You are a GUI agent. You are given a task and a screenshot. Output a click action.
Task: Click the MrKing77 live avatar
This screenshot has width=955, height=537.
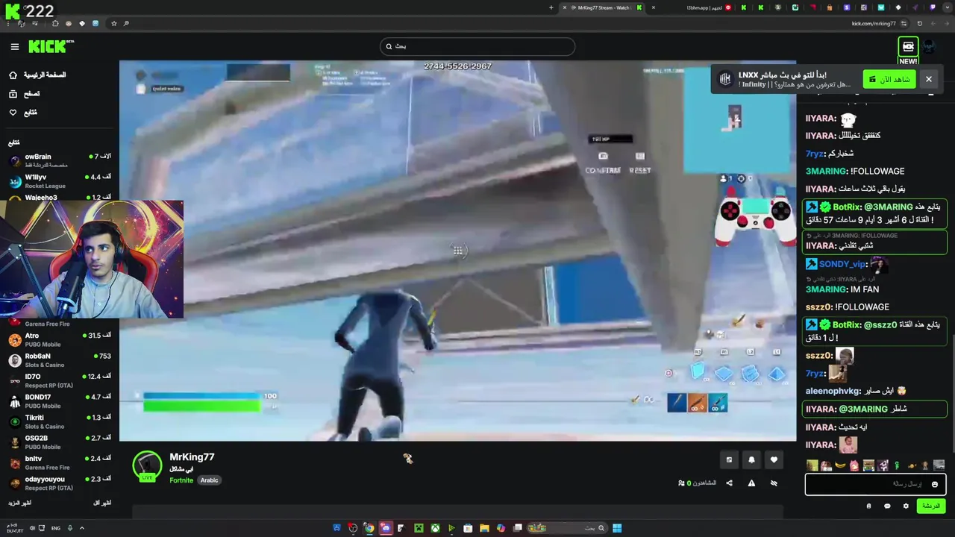pyautogui.click(x=147, y=465)
